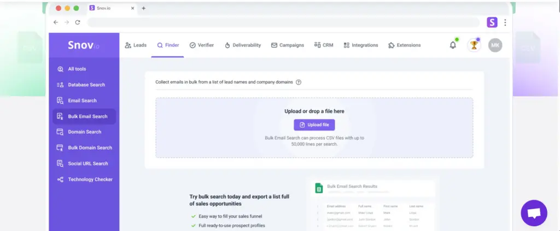Open Domain Search in sidebar

point(84,132)
